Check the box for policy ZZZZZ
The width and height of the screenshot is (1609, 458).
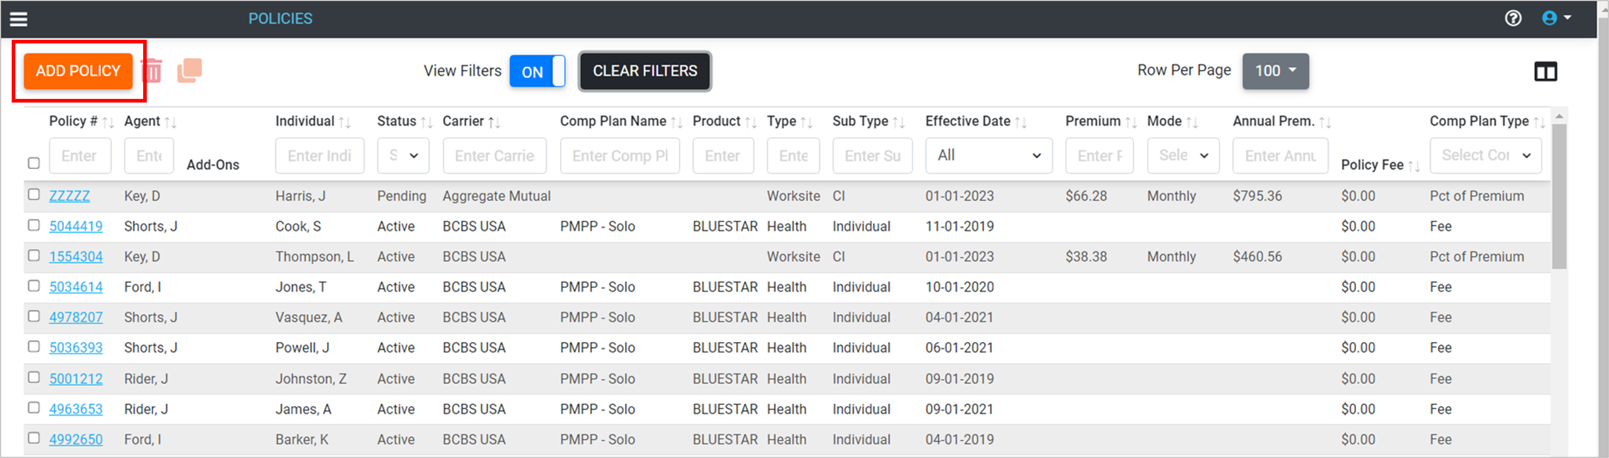pos(34,195)
